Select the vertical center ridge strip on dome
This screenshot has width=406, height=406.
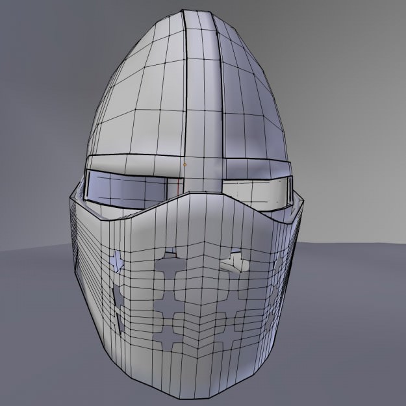point(203,101)
